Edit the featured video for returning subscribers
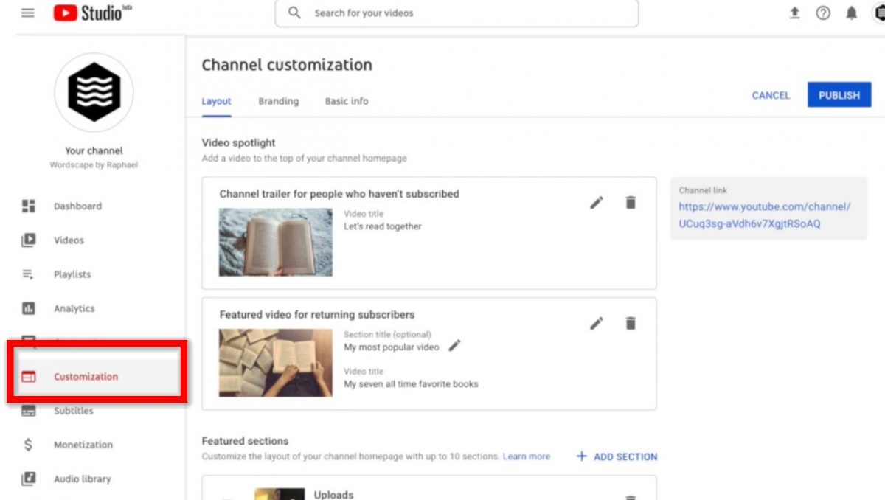Image resolution: width=885 pixels, height=500 pixels. pyautogui.click(x=597, y=323)
